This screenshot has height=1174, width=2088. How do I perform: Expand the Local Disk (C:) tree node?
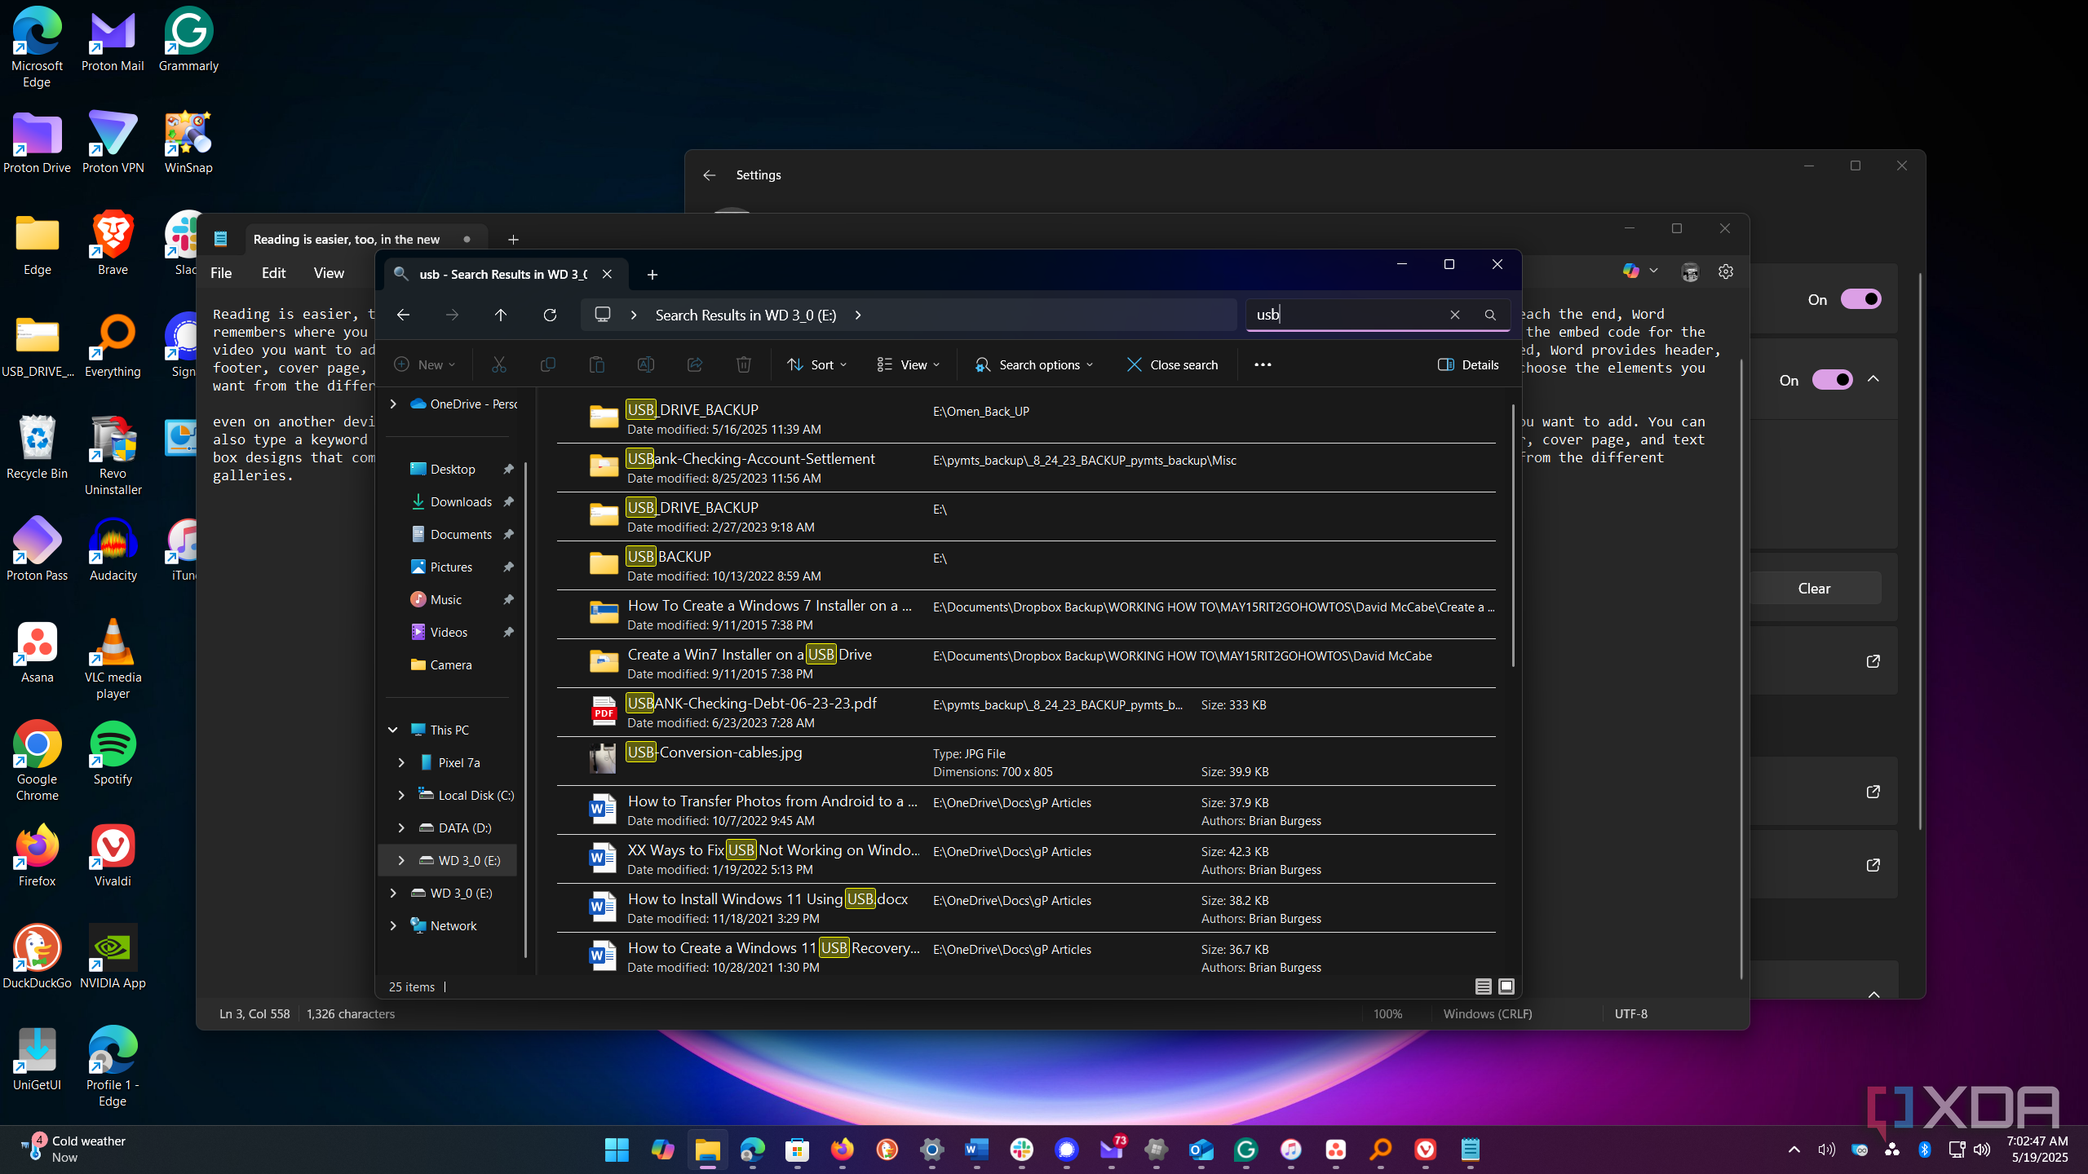pyautogui.click(x=401, y=795)
